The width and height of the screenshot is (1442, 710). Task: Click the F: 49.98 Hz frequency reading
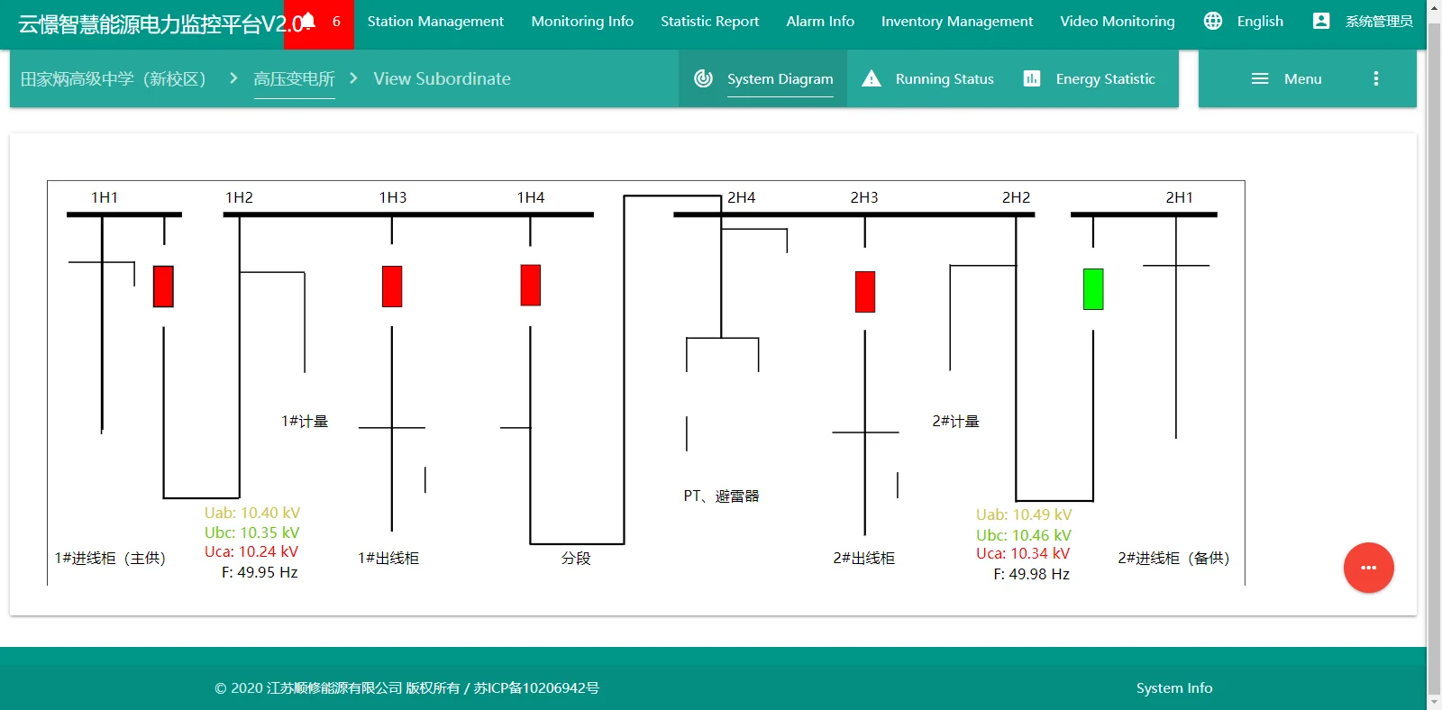(1032, 574)
